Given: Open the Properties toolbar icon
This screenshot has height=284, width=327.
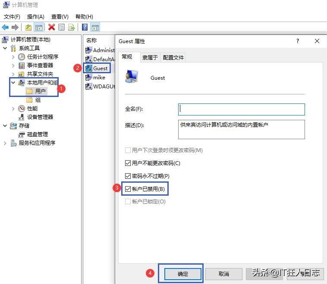Looking at the screenshot, I should (62, 27).
